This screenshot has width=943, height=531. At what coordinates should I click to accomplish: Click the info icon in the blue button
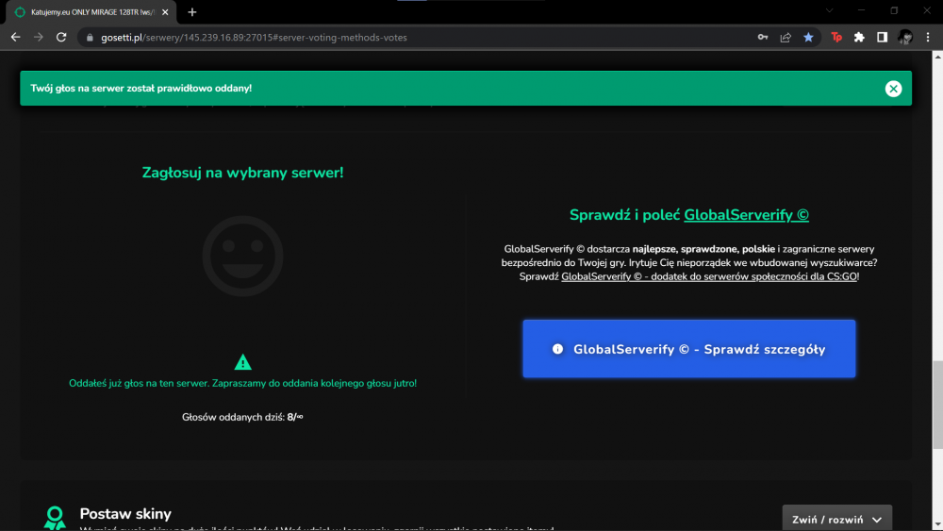click(x=557, y=349)
